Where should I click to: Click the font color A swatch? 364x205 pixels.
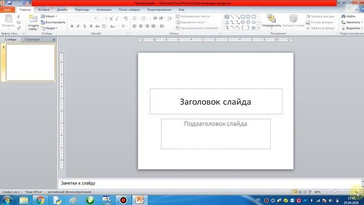[x=123, y=26]
